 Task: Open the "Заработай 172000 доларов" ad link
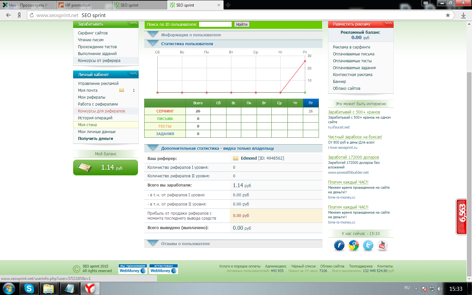(x=353, y=157)
